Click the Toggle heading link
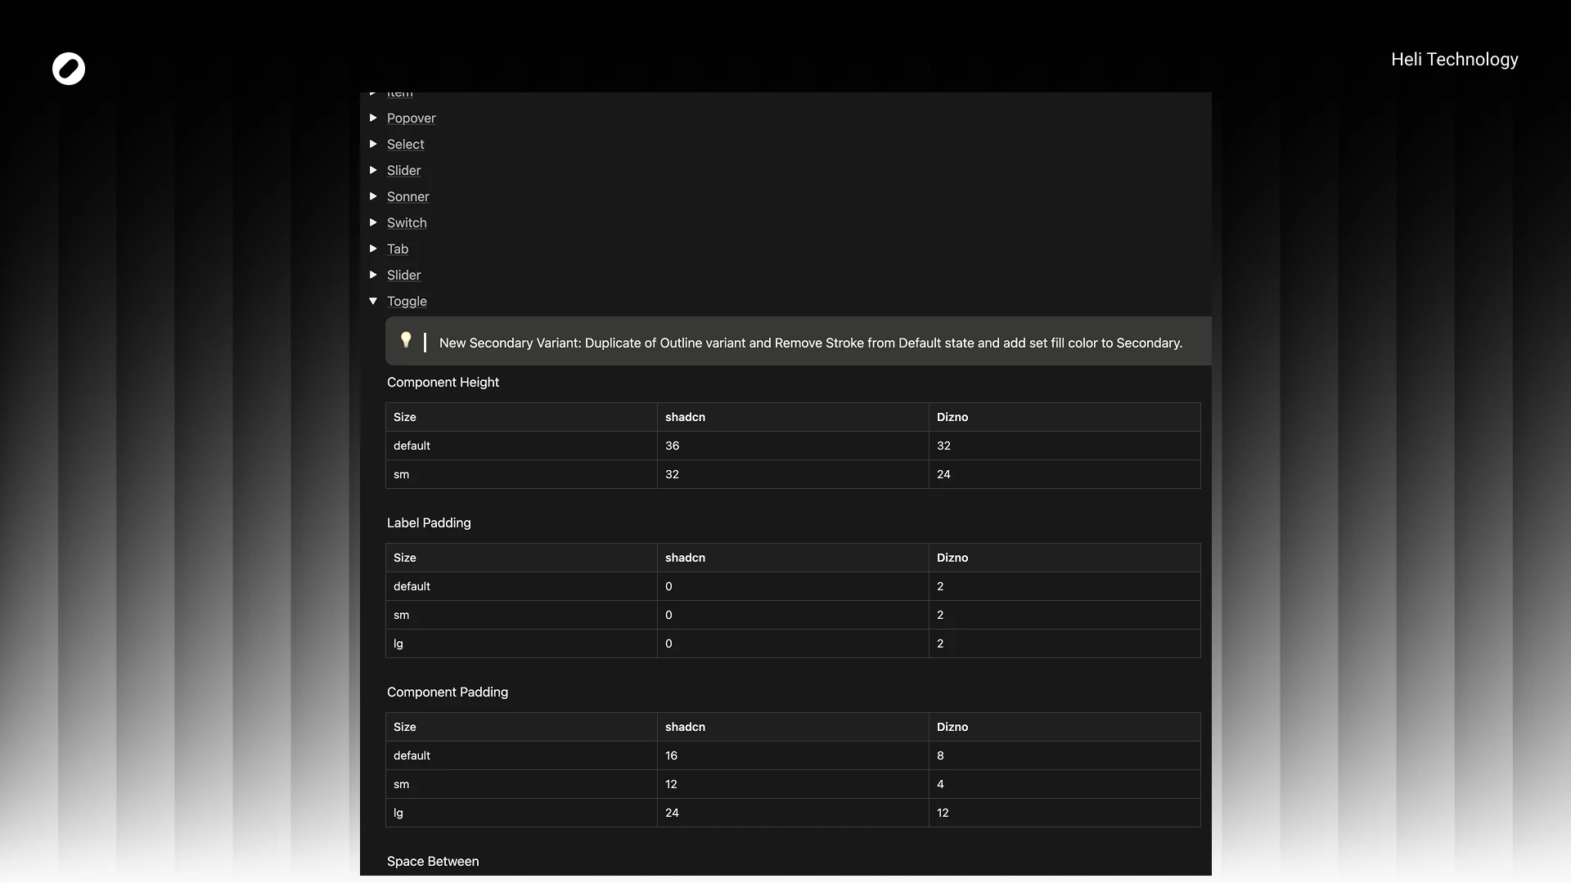 (407, 302)
